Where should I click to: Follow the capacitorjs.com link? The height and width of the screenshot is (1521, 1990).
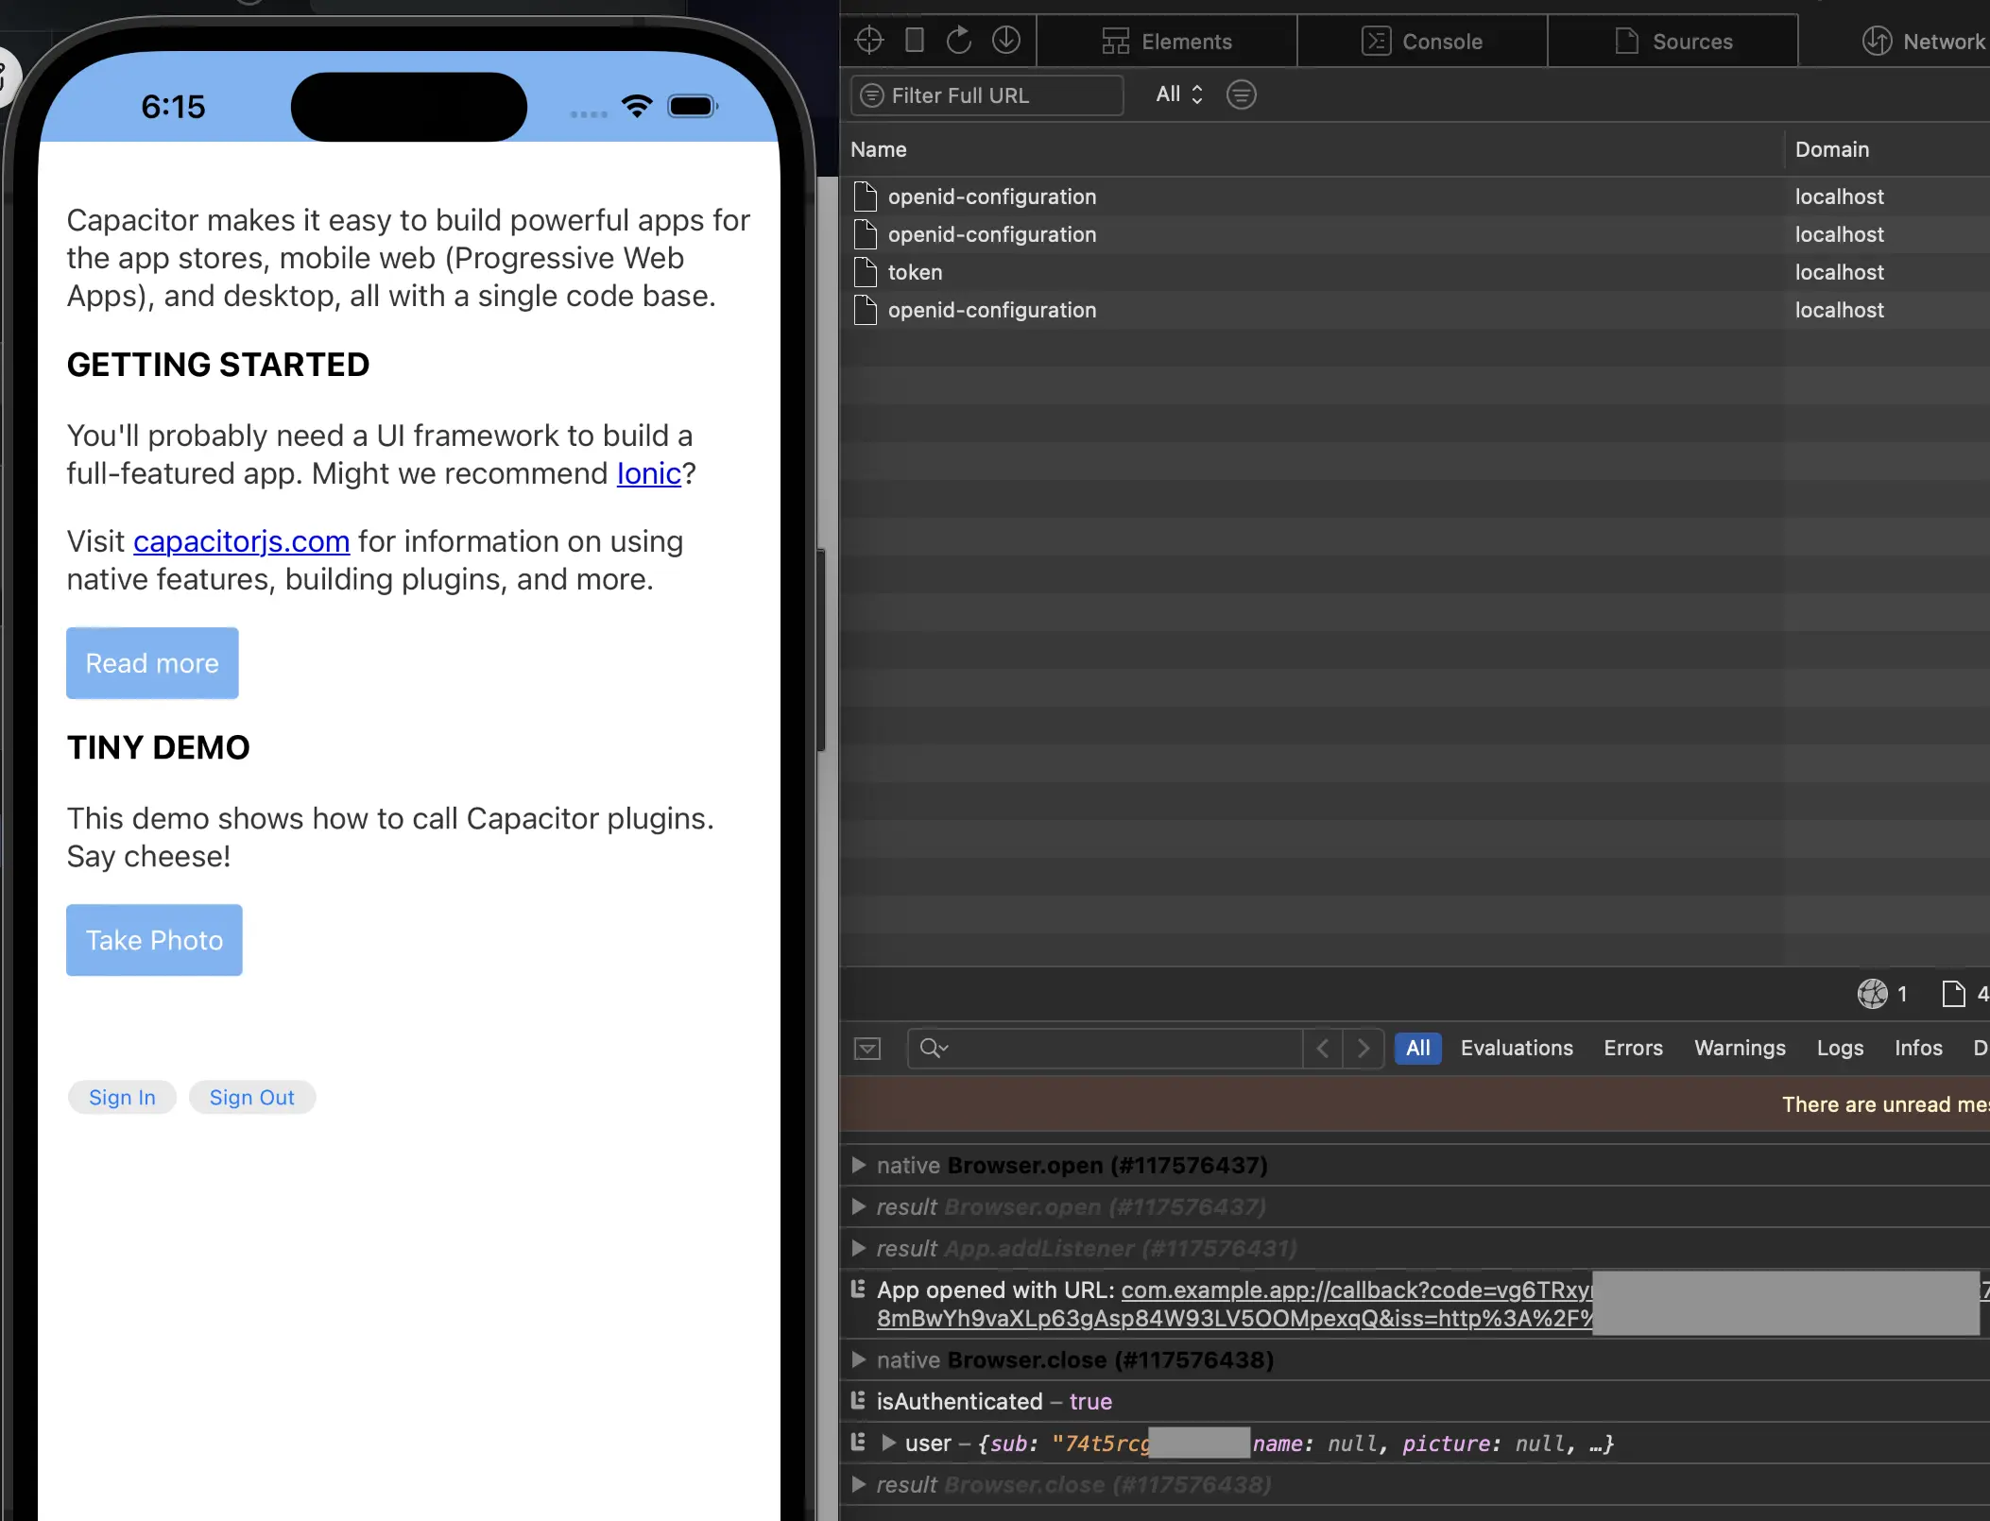(242, 541)
